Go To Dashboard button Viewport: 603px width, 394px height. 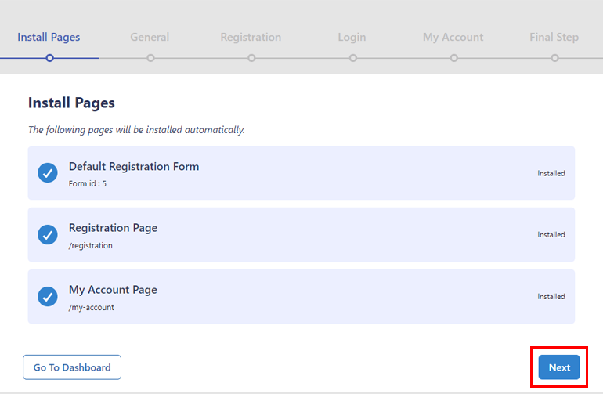72,367
